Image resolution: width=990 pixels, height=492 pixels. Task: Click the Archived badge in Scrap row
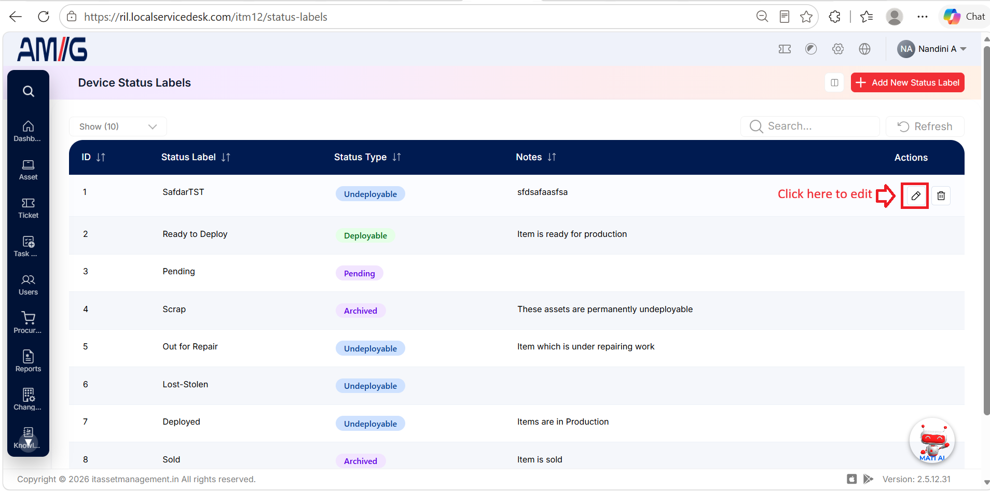coord(361,311)
